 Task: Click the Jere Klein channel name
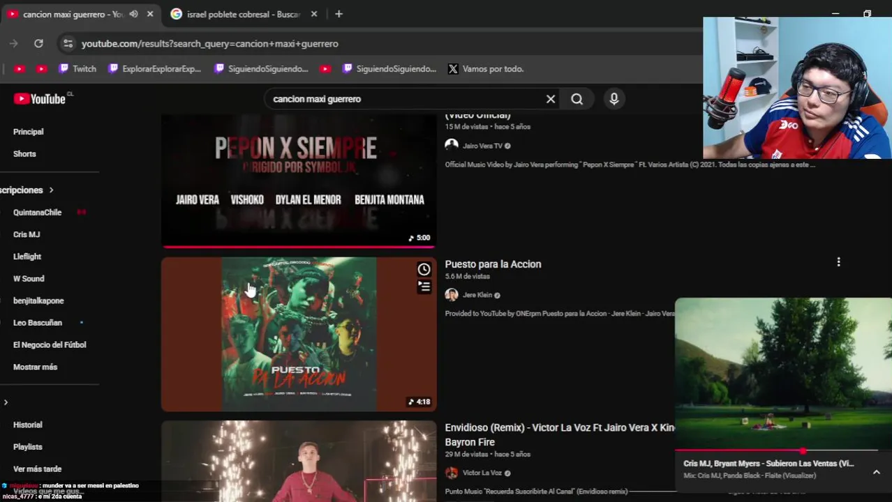click(x=477, y=295)
